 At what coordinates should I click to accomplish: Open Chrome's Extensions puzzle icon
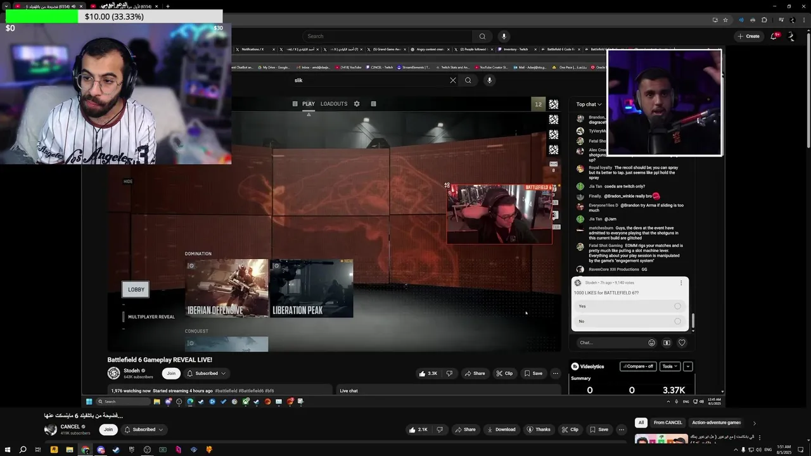click(x=764, y=20)
